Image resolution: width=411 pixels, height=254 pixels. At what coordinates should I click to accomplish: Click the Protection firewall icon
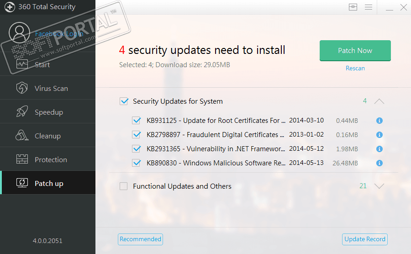[x=22, y=159]
